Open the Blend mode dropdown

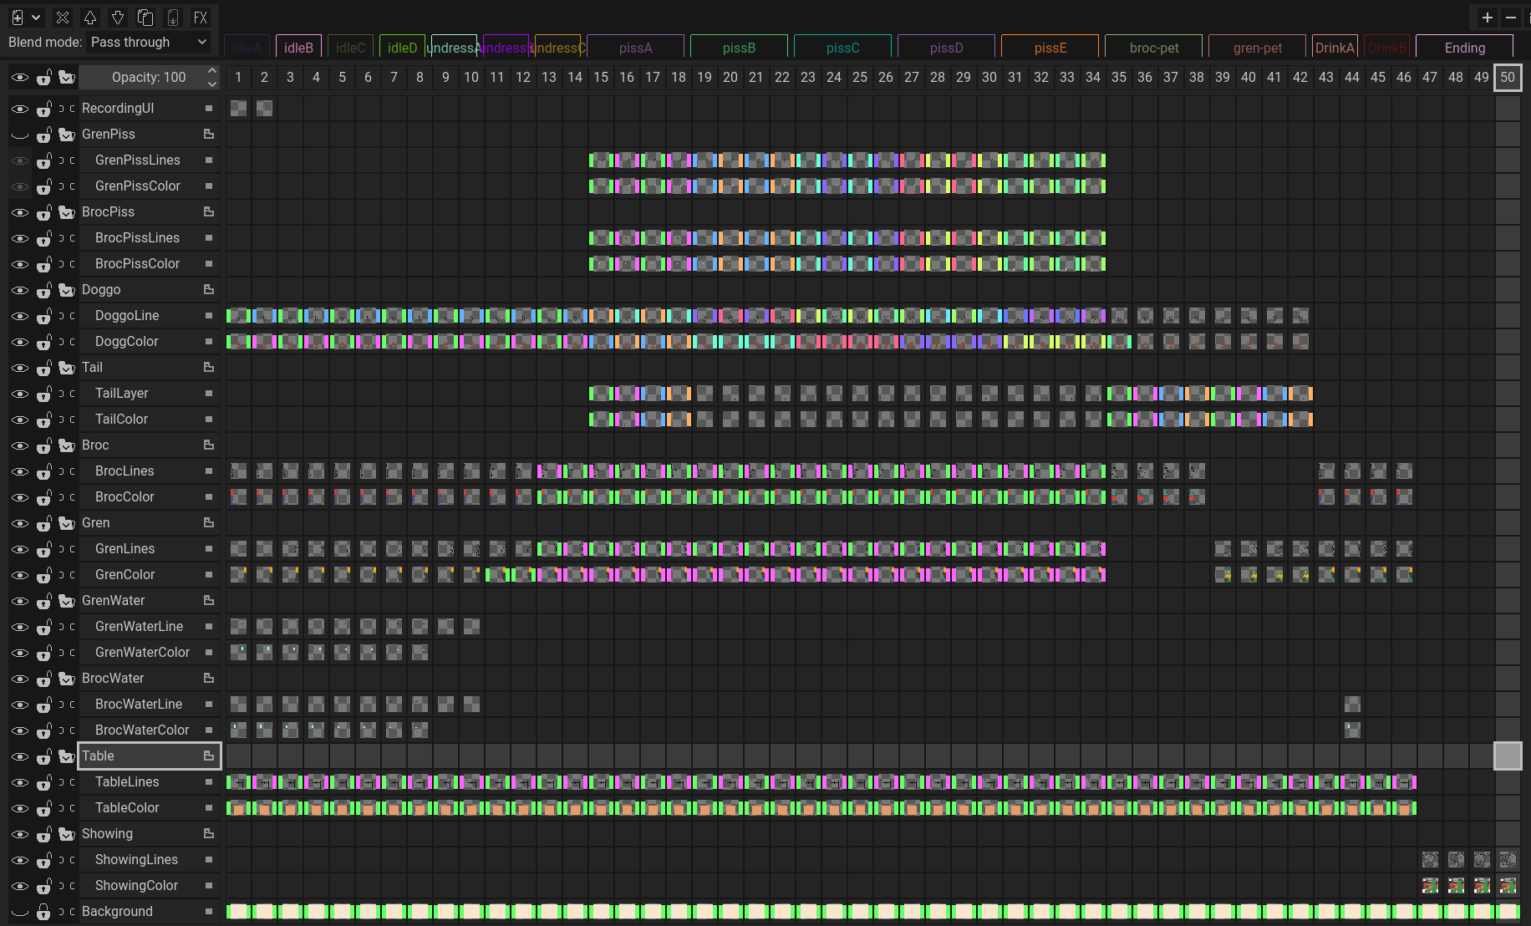point(149,43)
